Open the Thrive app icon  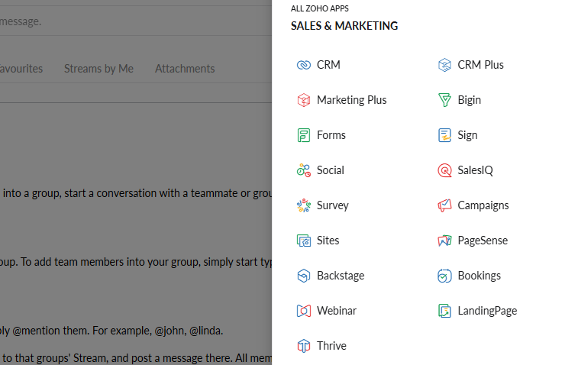[x=304, y=346]
